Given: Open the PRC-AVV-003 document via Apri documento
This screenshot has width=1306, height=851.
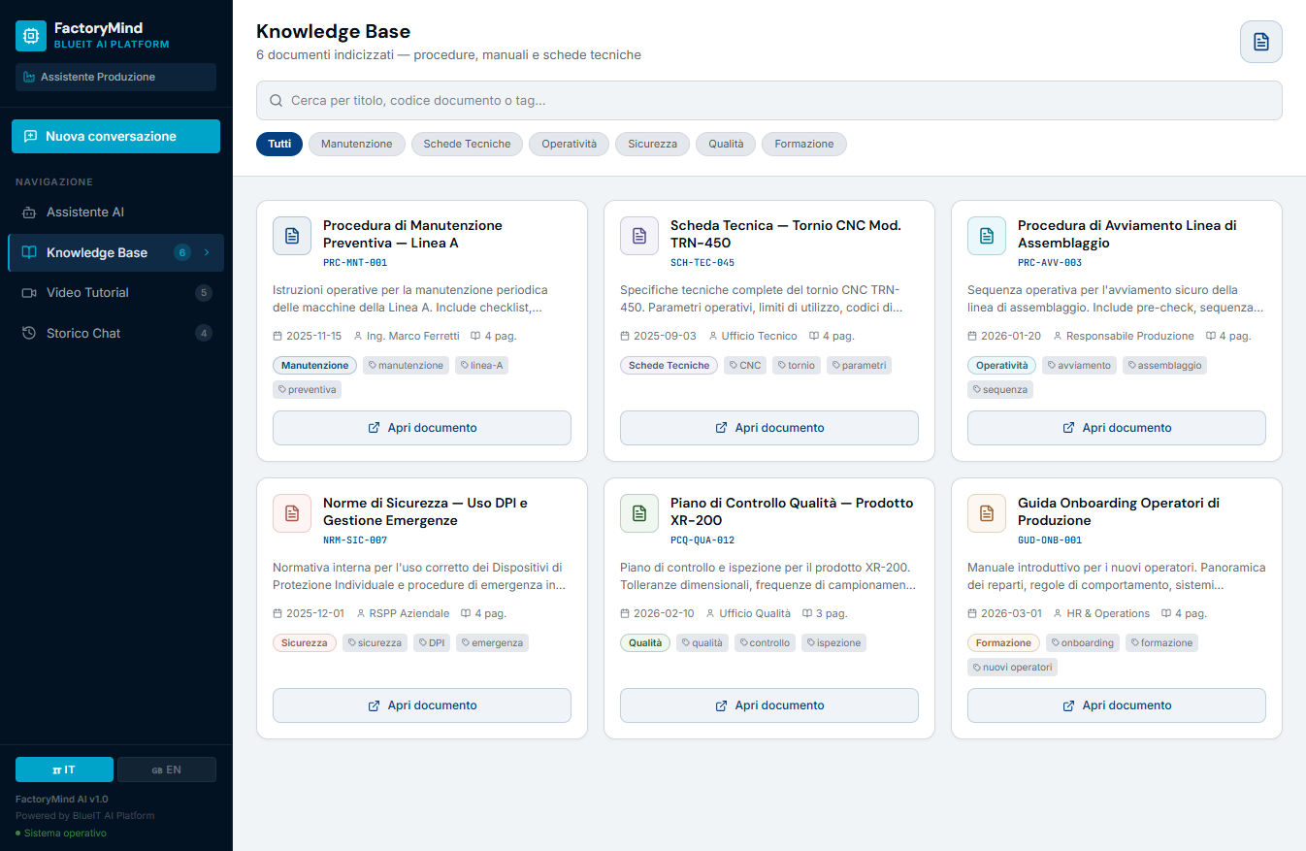Looking at the screenshot, I should 1117,428.
